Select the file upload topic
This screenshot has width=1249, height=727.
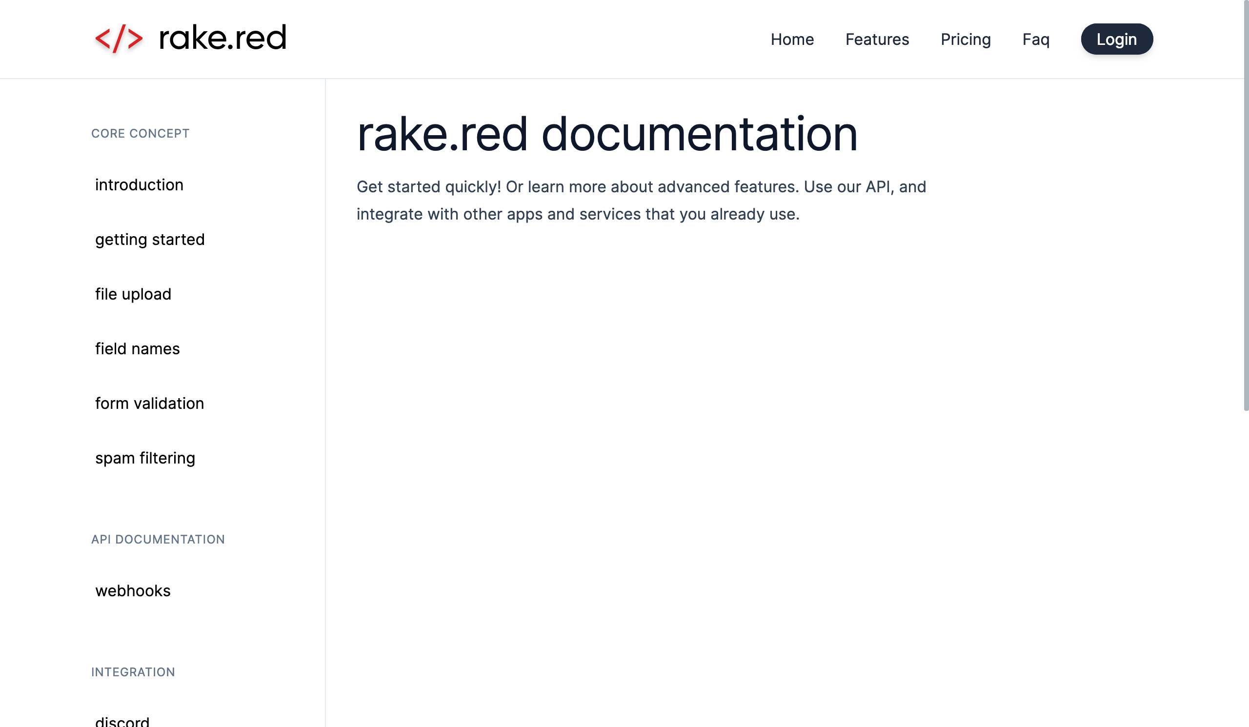(x=133, y=294)
